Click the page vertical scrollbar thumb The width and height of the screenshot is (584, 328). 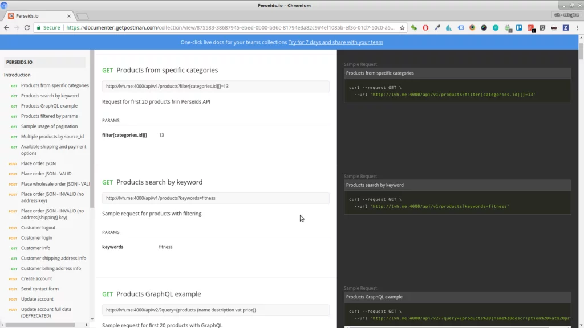coord(581,51)
